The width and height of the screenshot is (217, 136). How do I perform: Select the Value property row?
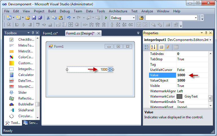(x=162, y=75)
